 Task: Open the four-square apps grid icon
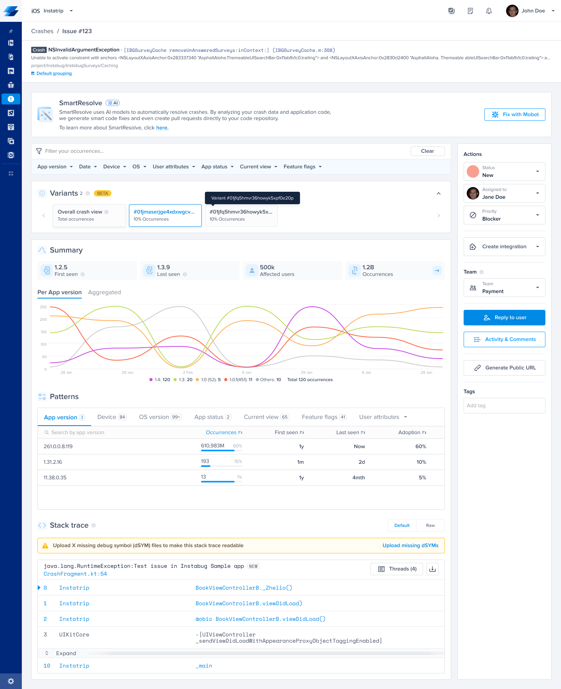[x=11, y=173]
